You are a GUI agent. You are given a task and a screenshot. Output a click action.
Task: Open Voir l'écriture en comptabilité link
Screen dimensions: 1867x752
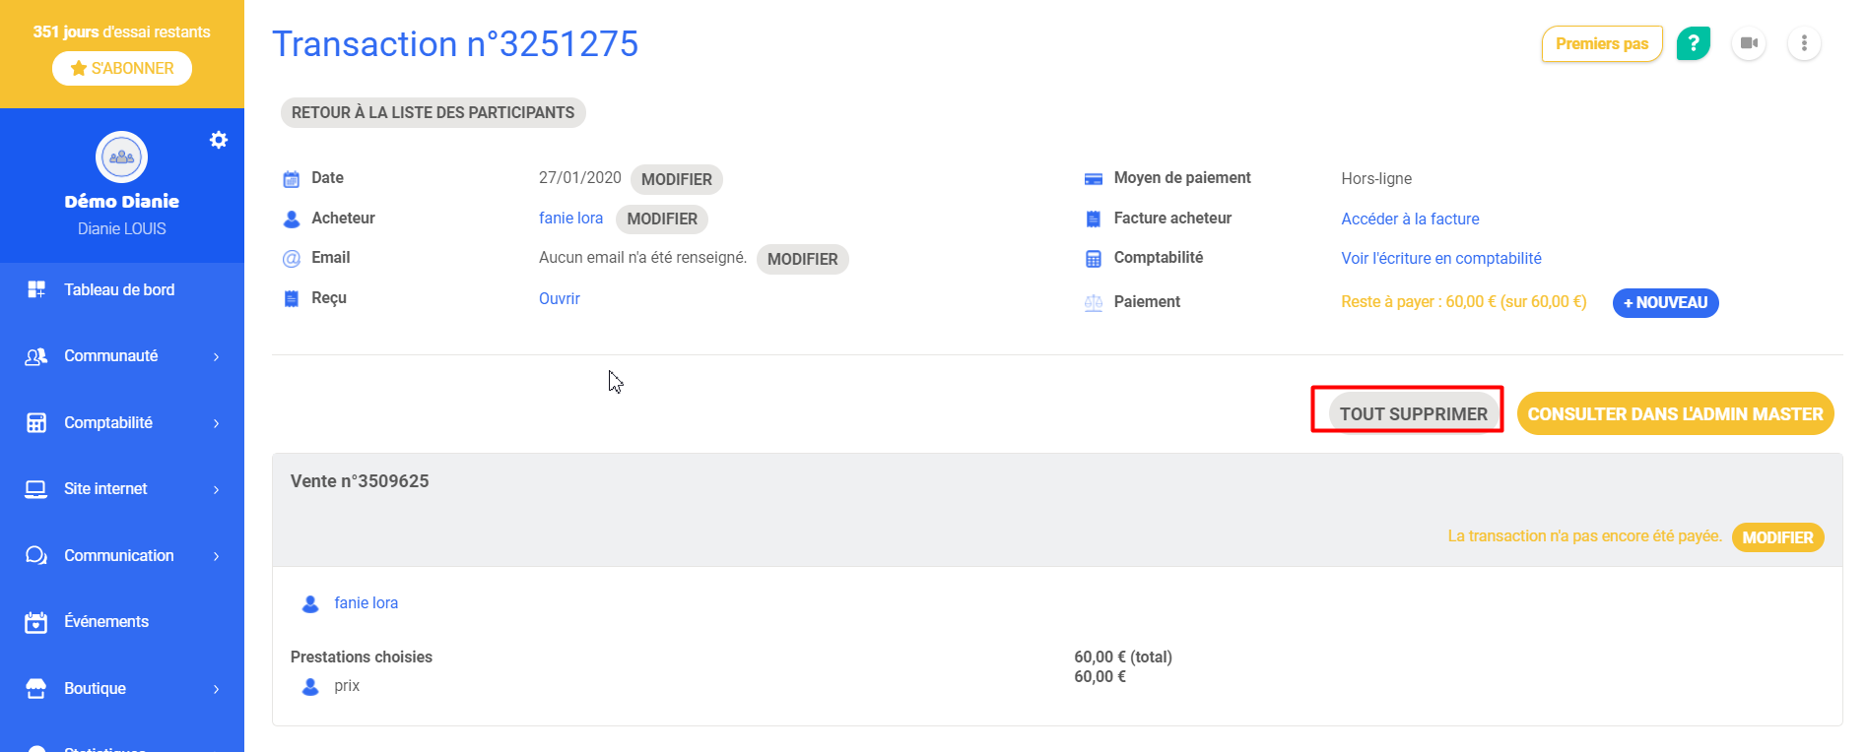1441,258
